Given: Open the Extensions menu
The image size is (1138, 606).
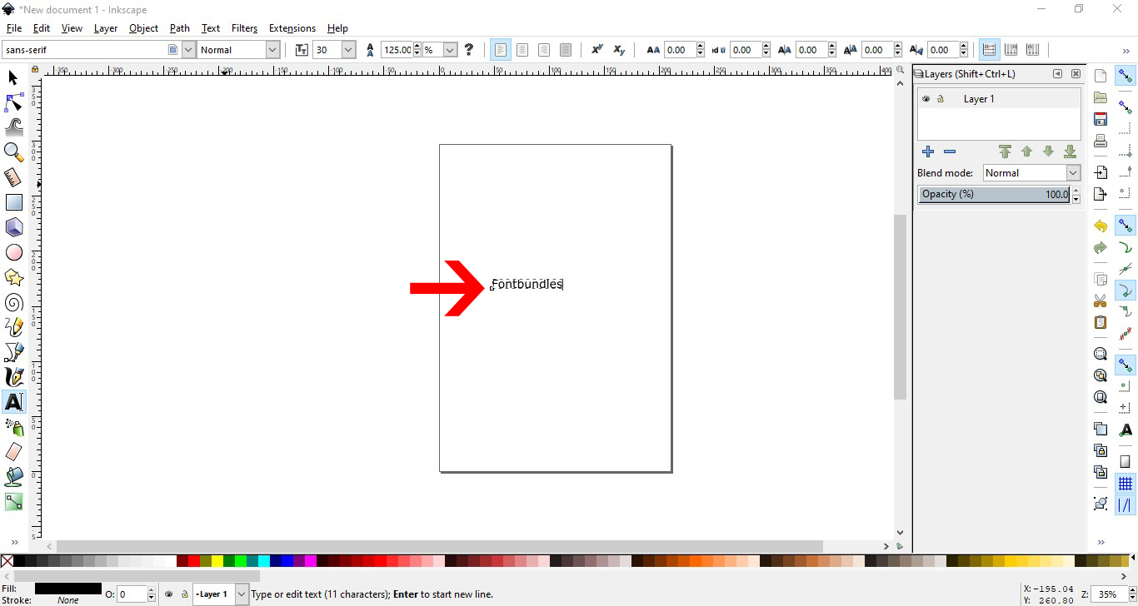Looking at the screenshot, I should (x=292, y=28).
